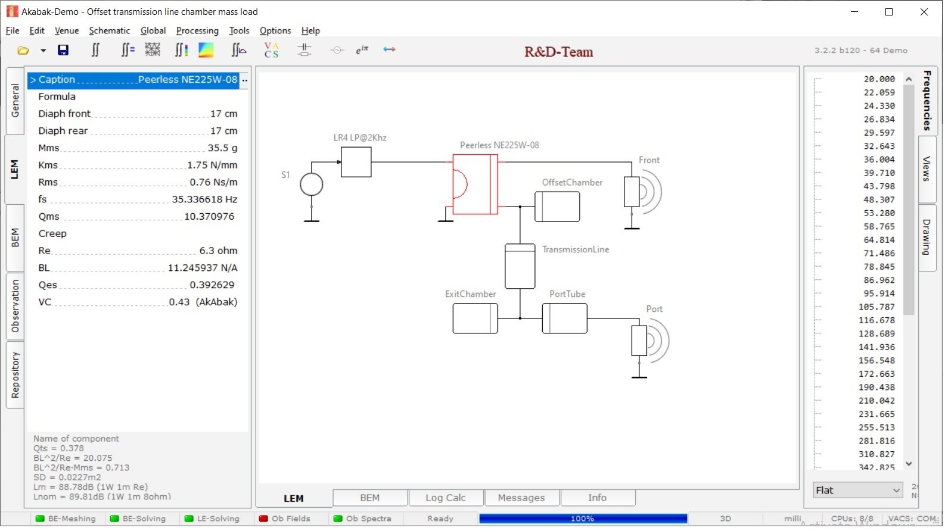The height and width of the screenshot is (531, 945).
Task: Click the mesh grid toolbar icon
Action: coord(153,50)
